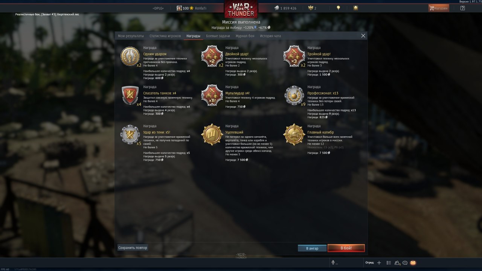This screenshot has width=482, height=271.
Task: Open the contacts friends list icon
Action: (397, 263)
